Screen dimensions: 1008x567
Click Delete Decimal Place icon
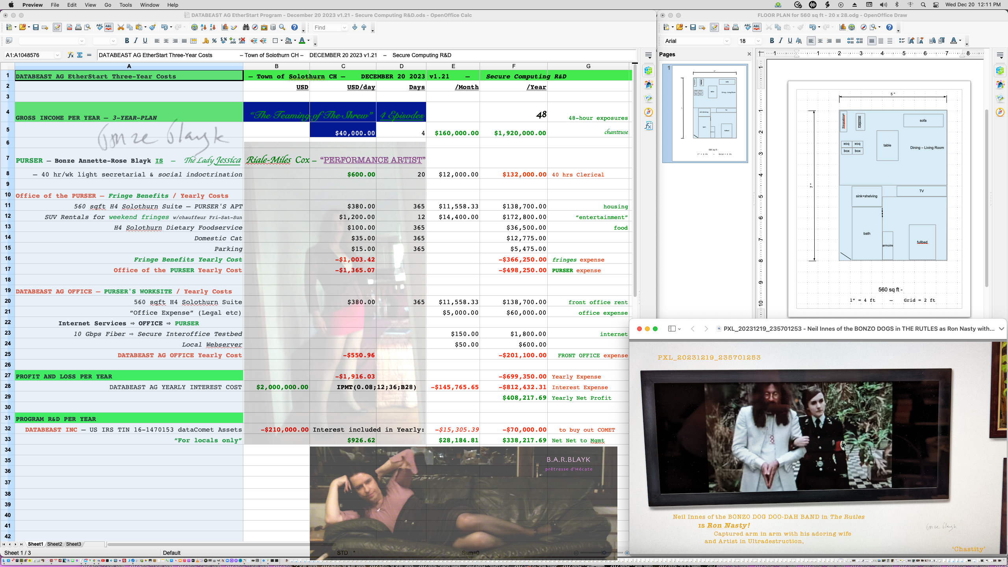242,41
